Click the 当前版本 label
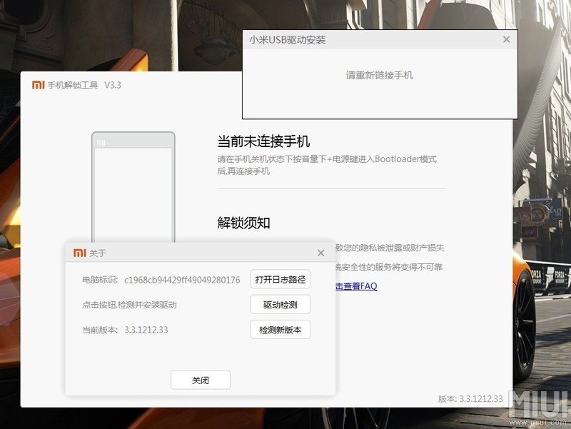The image size is (571, 429). click(100, 330)
